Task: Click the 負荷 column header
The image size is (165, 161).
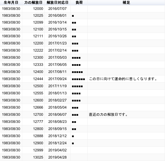Action: (x=79, y=2)
